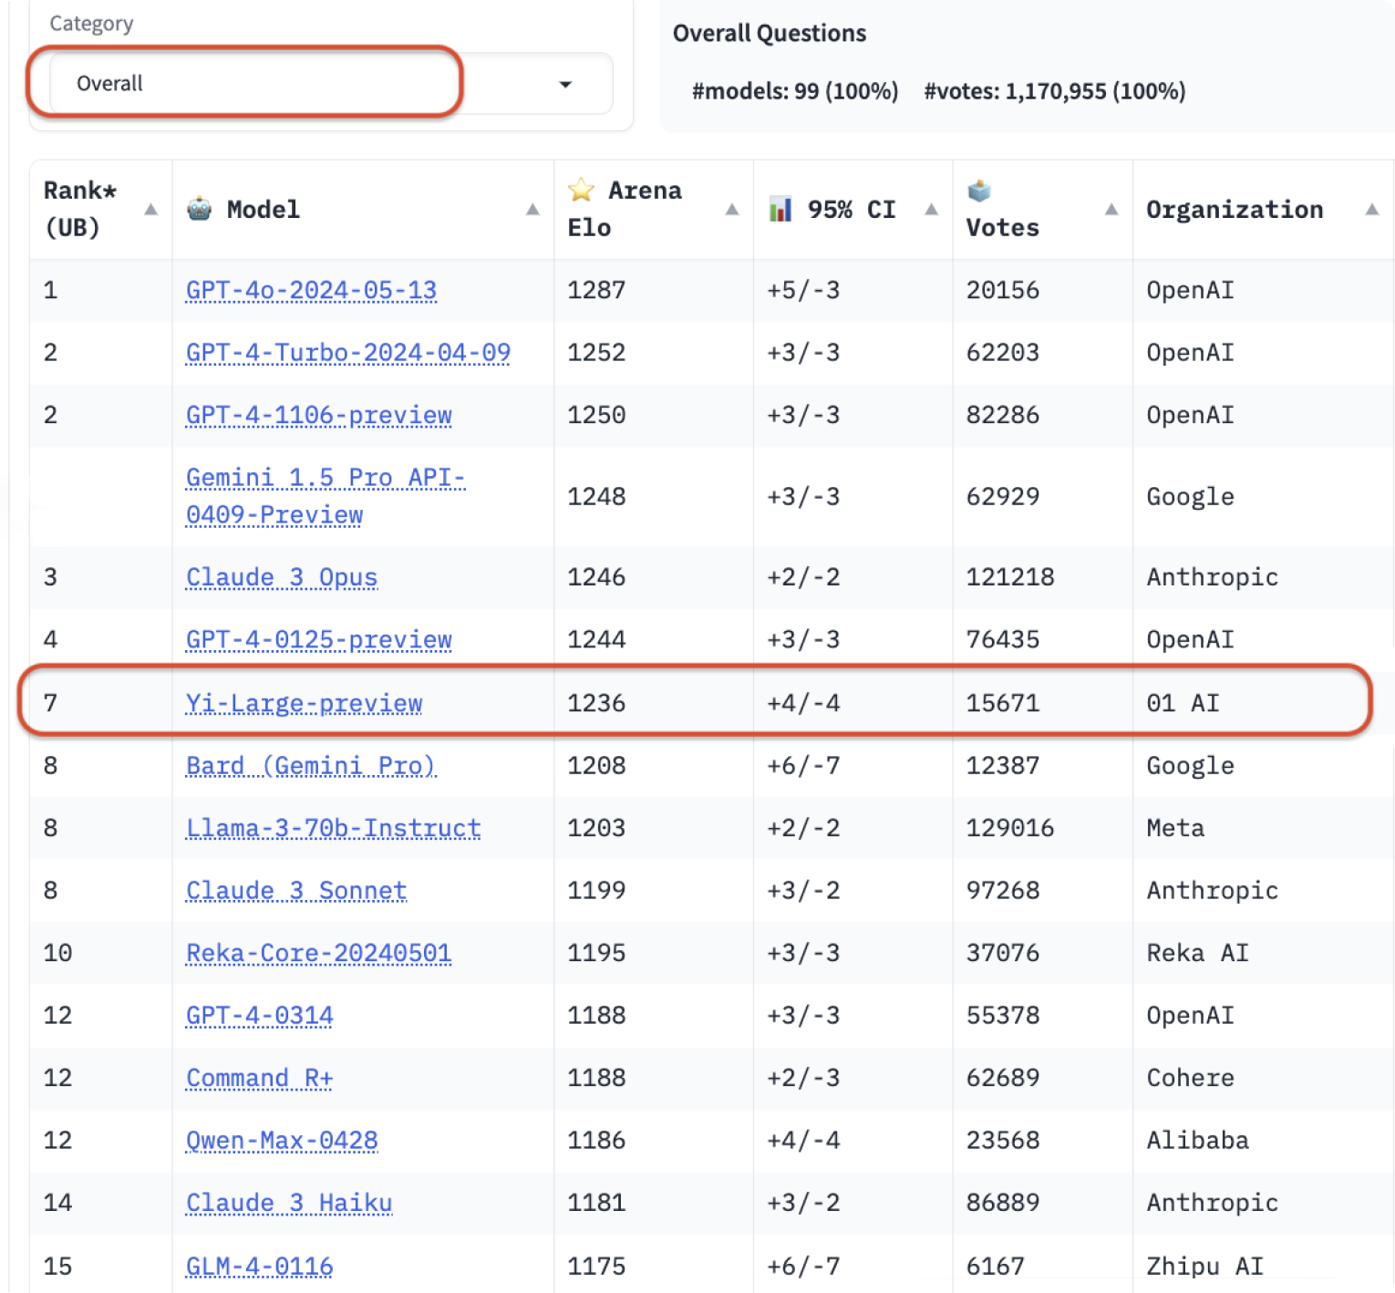Click the #models: 99 (100%) statistic
Image resolution: width=1395 pixels, height=1293 pixels.
(795, 91)
